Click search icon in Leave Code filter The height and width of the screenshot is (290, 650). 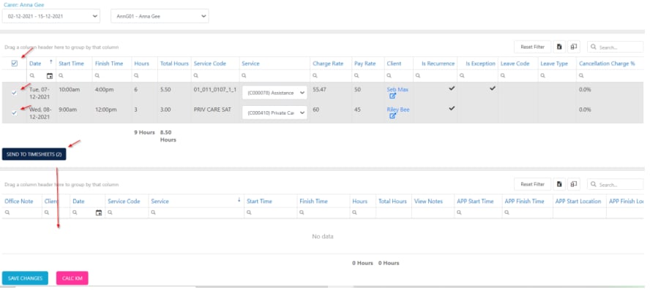tap(504, 76)
